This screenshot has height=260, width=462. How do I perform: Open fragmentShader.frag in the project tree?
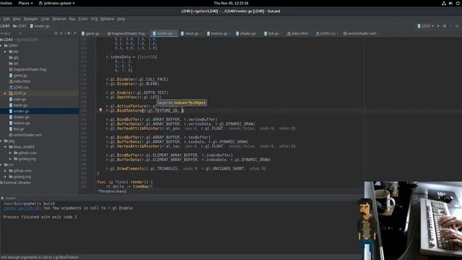[x=27, y=69]
